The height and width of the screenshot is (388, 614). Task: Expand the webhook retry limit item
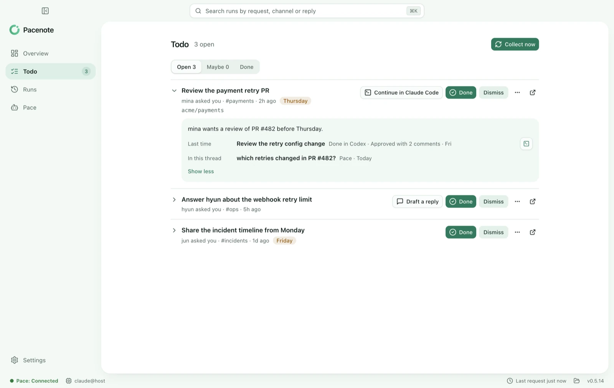tap(174, 200)
